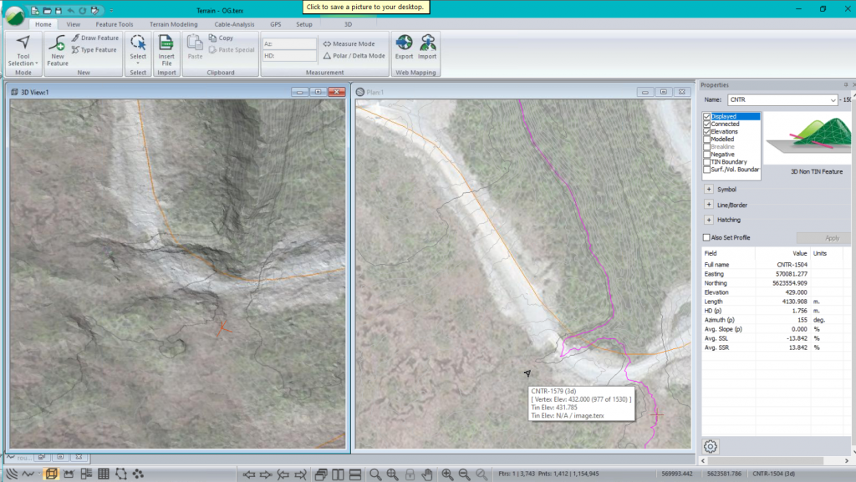Open settings gear in Properties panel

(710, 447)
